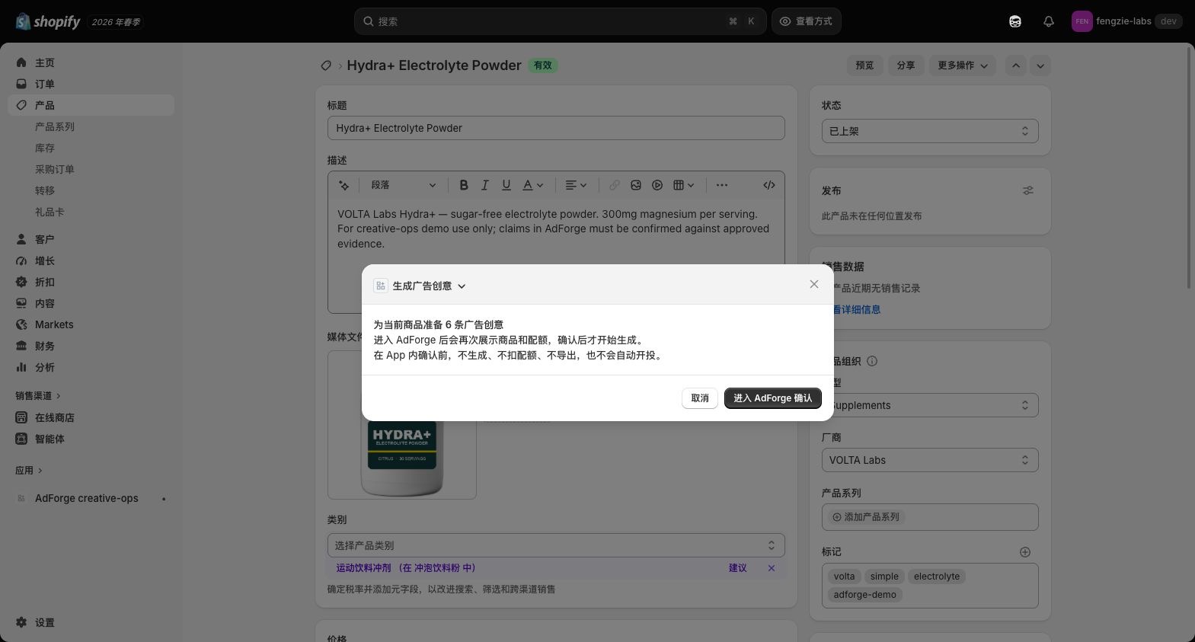Switch to HTML code view

click(769, 185)
